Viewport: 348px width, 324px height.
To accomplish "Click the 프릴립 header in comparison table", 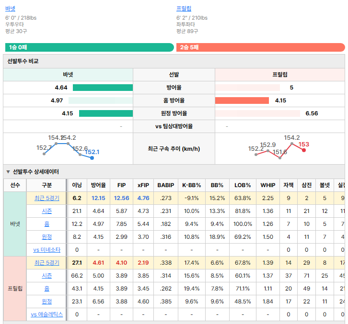I will (x=280, y=75).
